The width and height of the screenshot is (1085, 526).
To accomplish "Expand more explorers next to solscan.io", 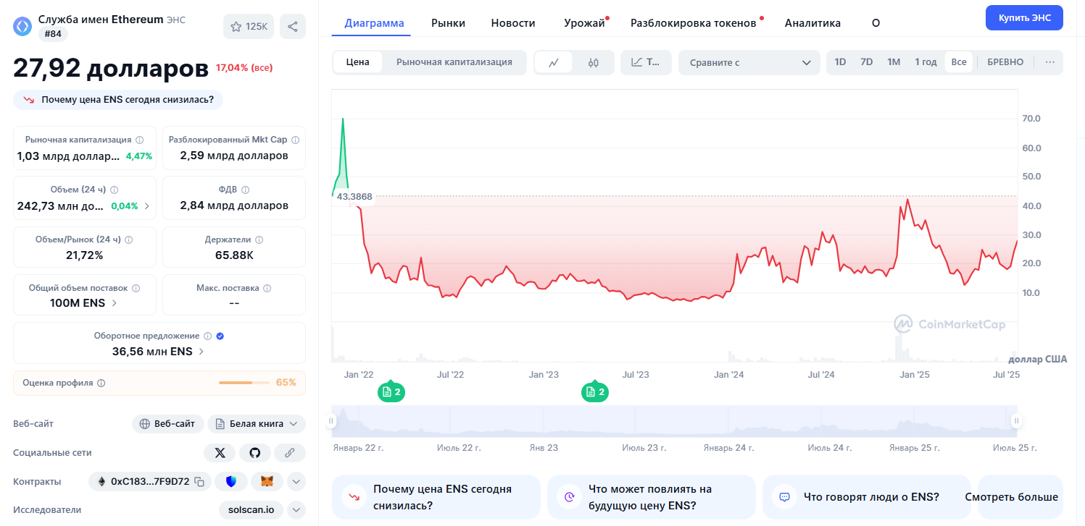I will coord(296,510).
